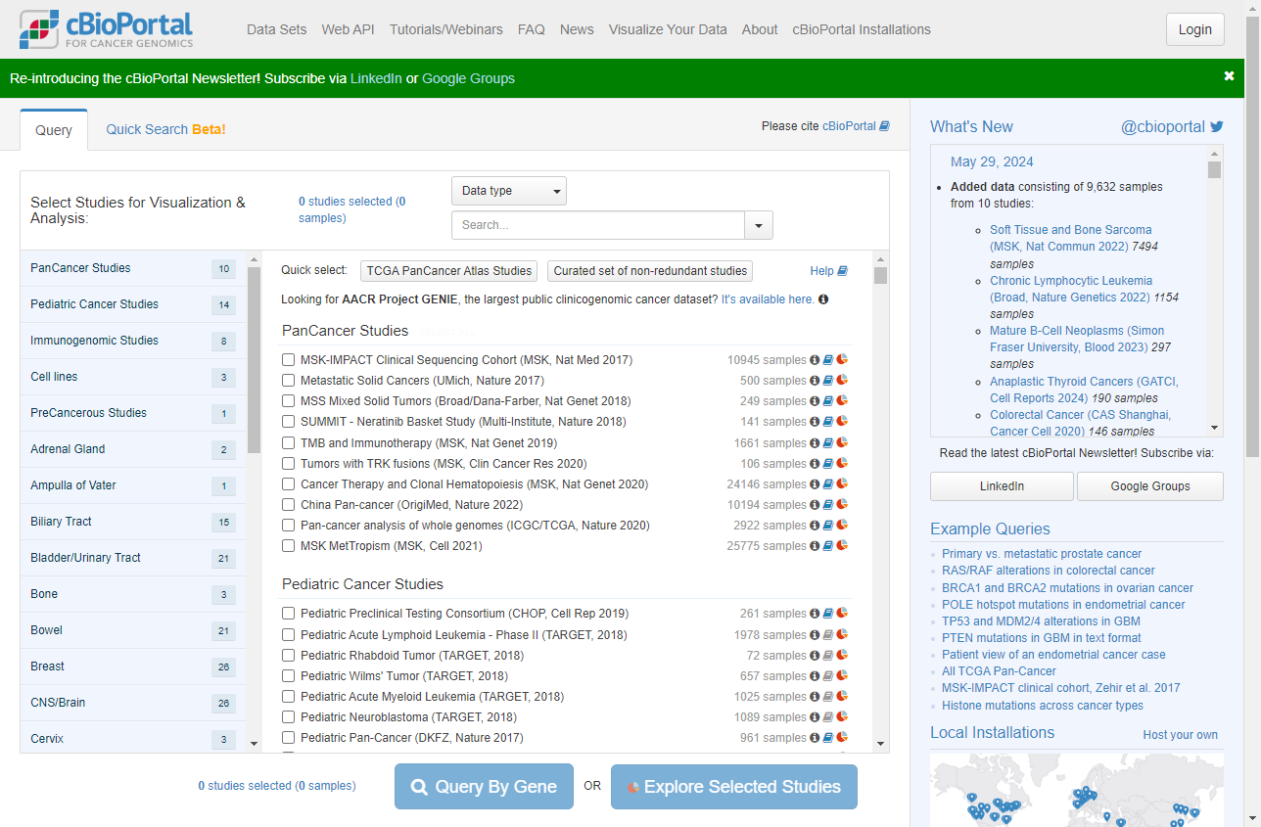Click the cancer category list scrollbar
Screen dimensions: 1261x827
255,359
